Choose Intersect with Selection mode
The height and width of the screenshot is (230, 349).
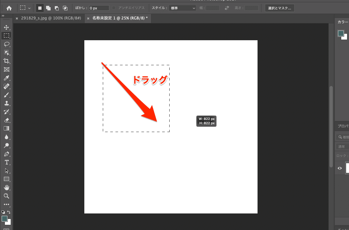click(65, 8)
